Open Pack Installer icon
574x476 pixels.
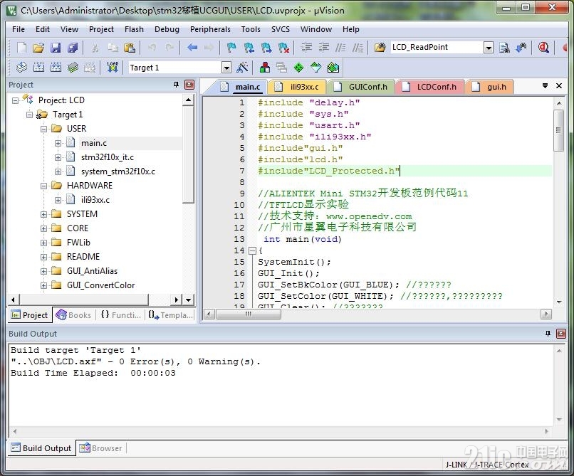[333, 68]
